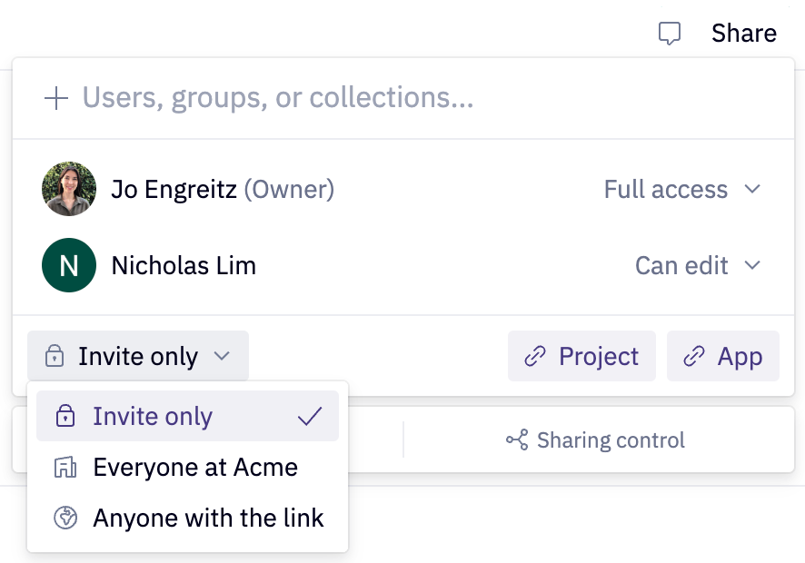Open the Can edit permission dropdown

click(699, 265)
